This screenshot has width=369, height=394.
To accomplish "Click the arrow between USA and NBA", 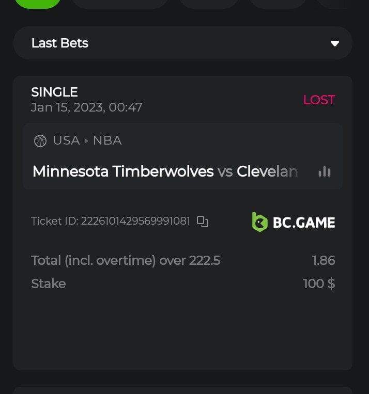I will 86,141.
